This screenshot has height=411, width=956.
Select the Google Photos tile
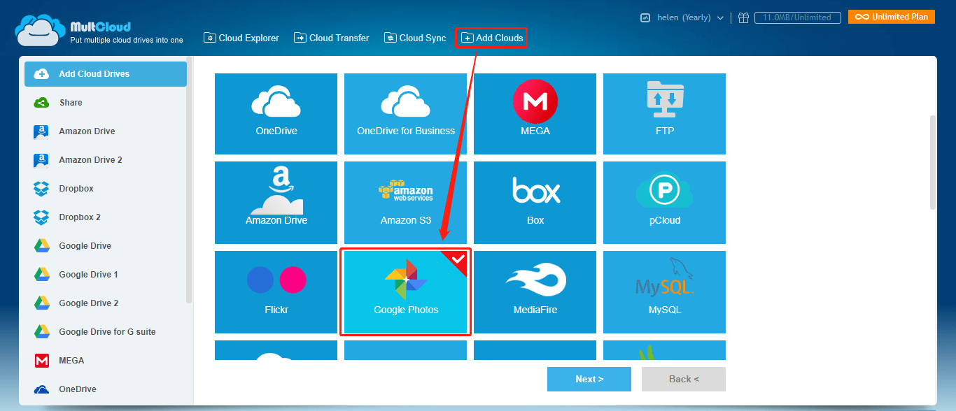pos(405,292)
